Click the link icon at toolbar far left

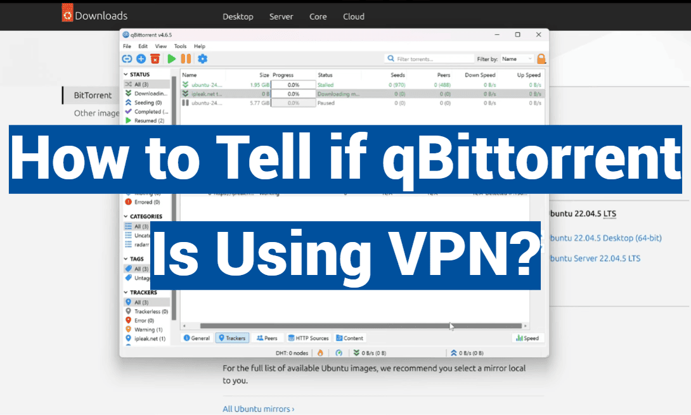127,58
